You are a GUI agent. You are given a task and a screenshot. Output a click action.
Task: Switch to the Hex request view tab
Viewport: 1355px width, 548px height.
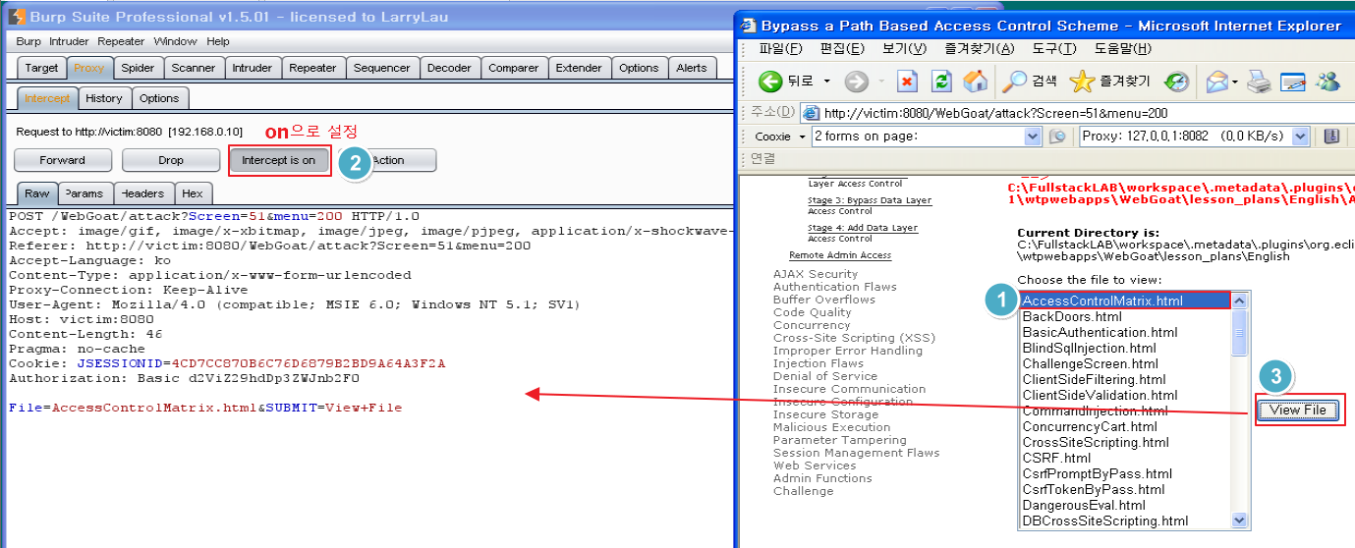(x=192, y=193)
